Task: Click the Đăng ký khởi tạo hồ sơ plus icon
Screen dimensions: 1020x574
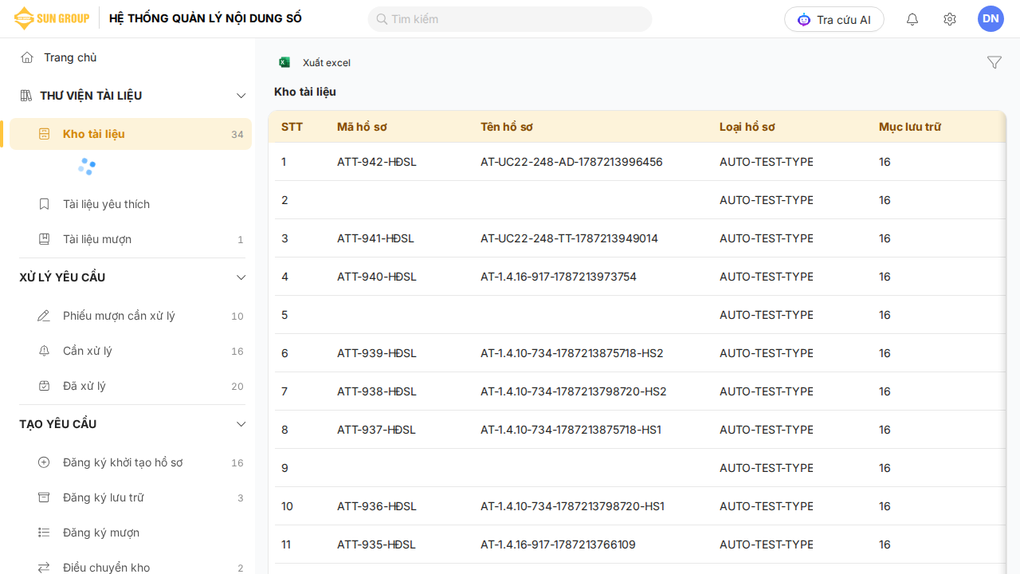Action: (44, 462)
